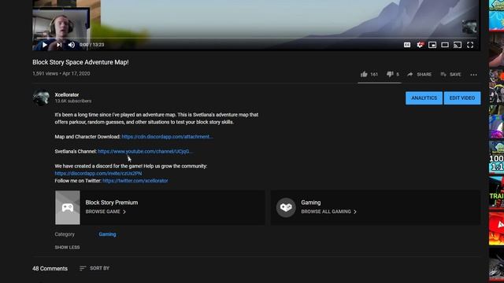Open the Xcellorator channel name
This screenshot has height=283, width=504.
[x=67, y=94]
